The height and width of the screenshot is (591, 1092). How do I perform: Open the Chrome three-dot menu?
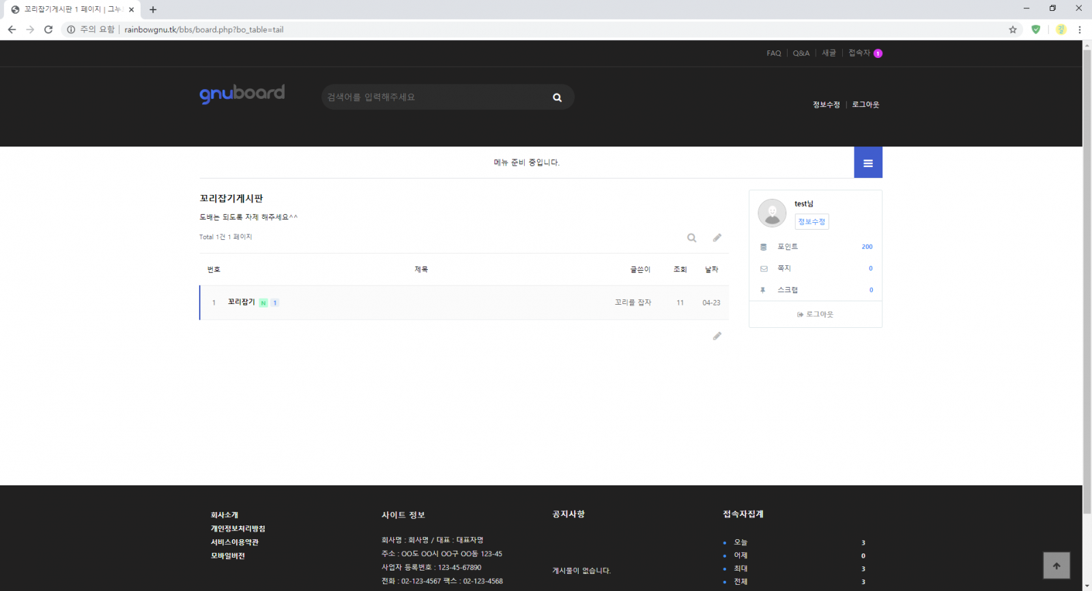coord(1079,29)
